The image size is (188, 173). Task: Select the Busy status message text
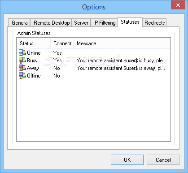click(121, 61)
